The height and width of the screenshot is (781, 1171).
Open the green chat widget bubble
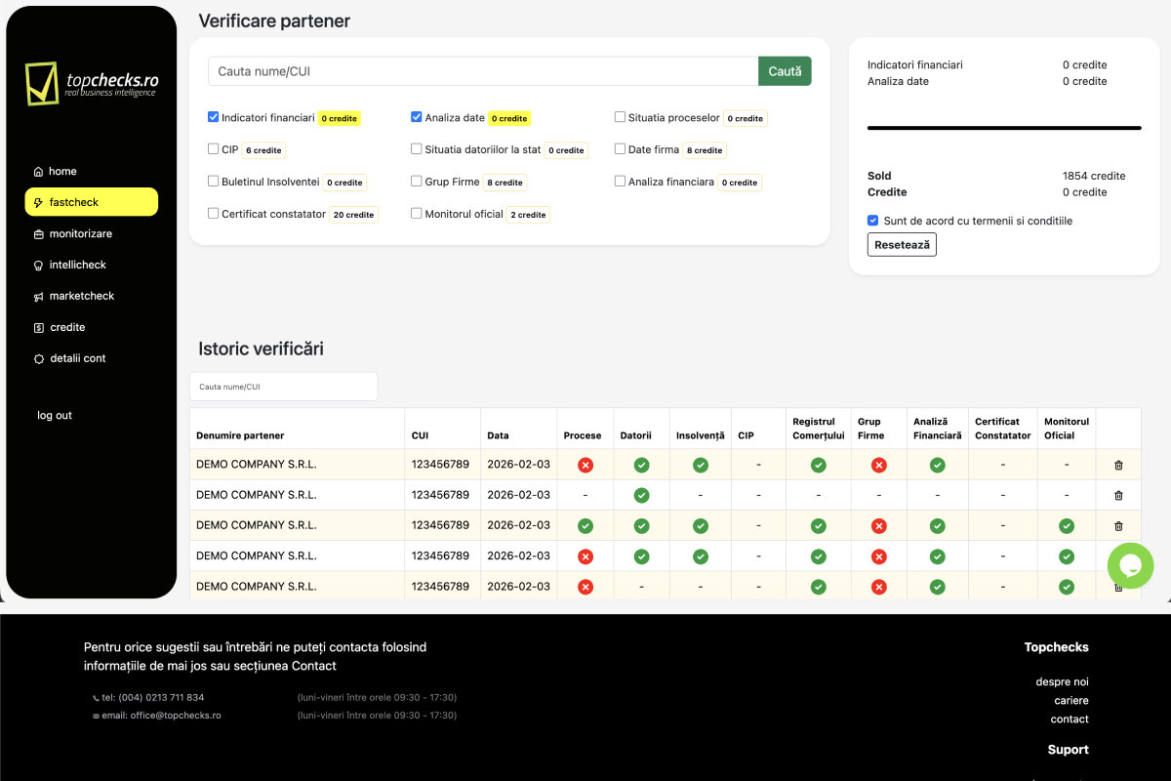click(1130, 566)
